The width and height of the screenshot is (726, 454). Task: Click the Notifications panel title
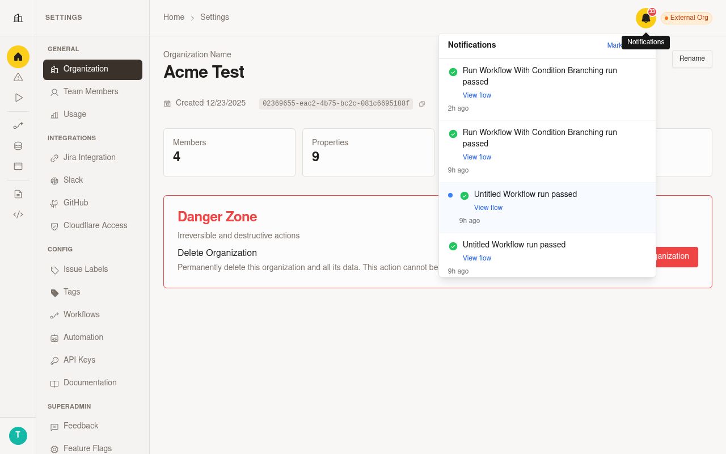click(x=472, y=45)
